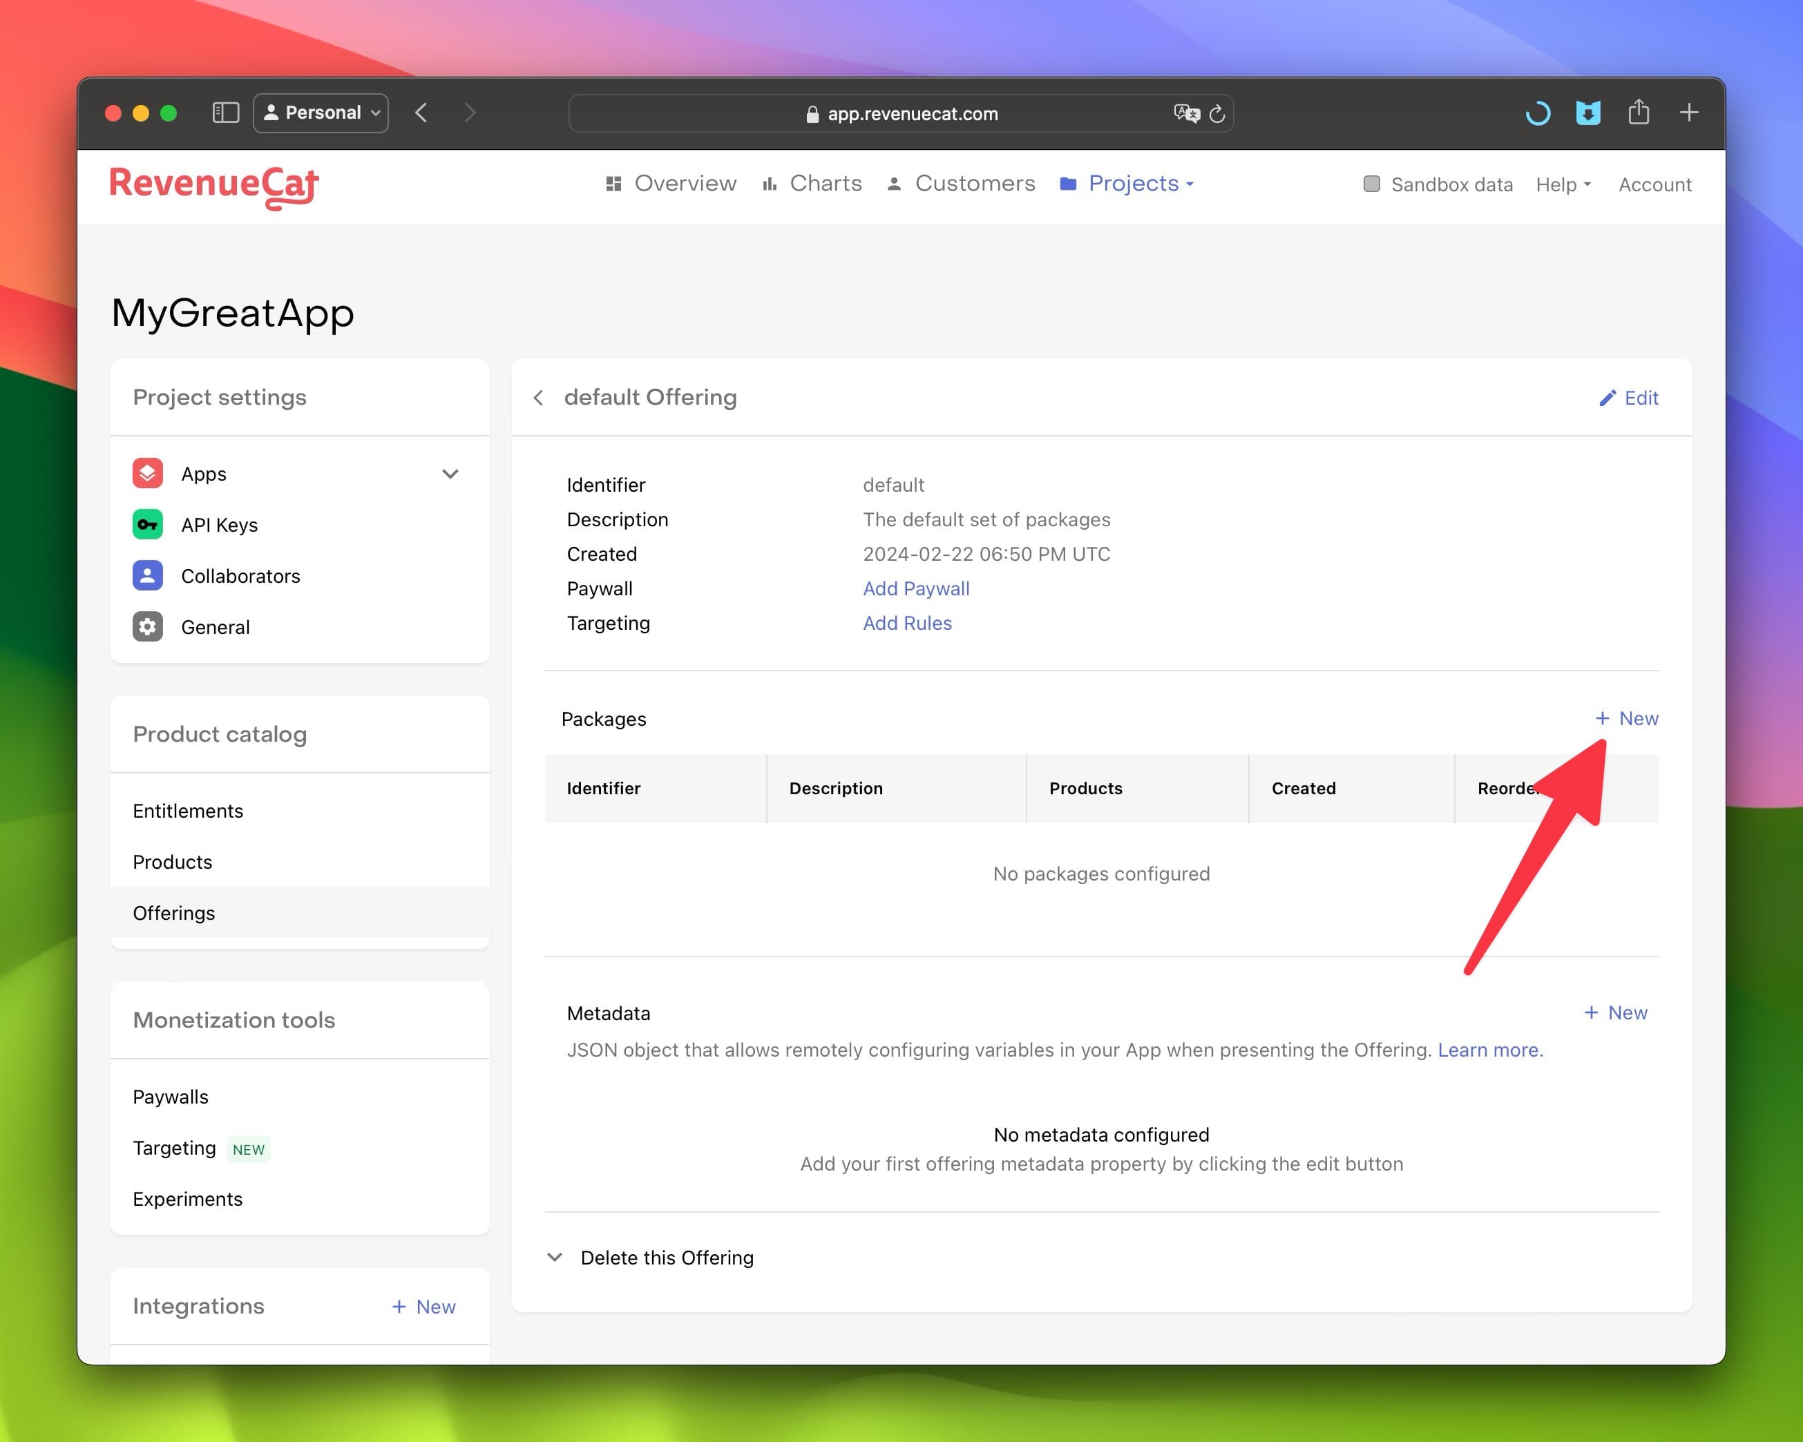
Task: Click the Learn more link
Action: pyautogui.click(x=1489, y=1050)
